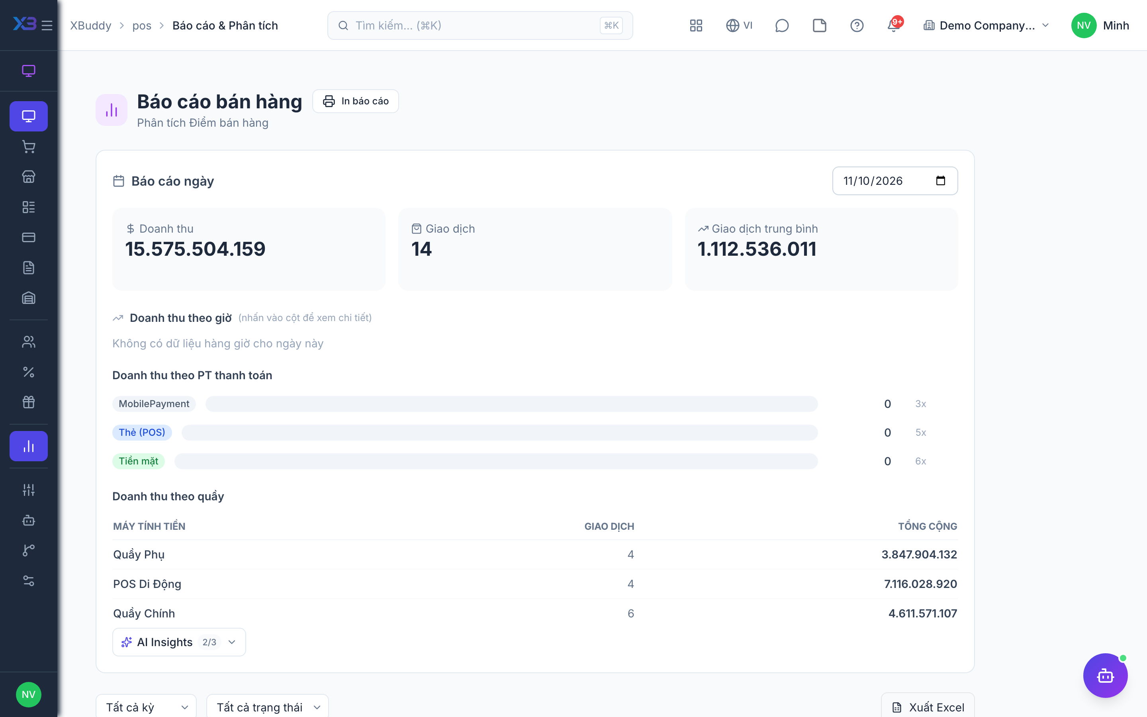1147x717 pixels.
Task: Toggle the hamburger menu icon
Action: (x=47, y=25)
